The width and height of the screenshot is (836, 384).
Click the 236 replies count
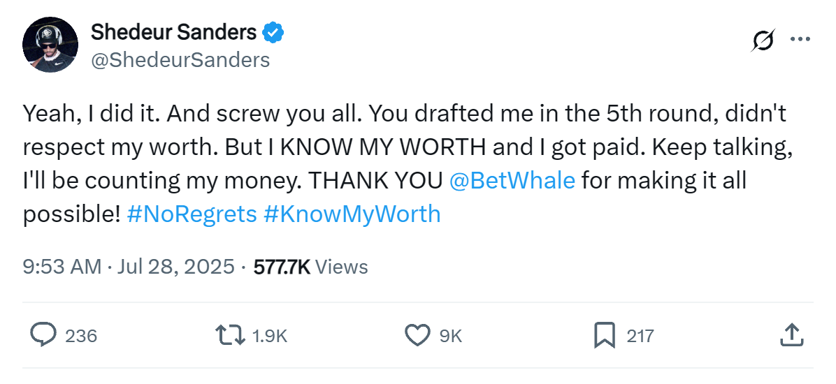coord(81,336)
